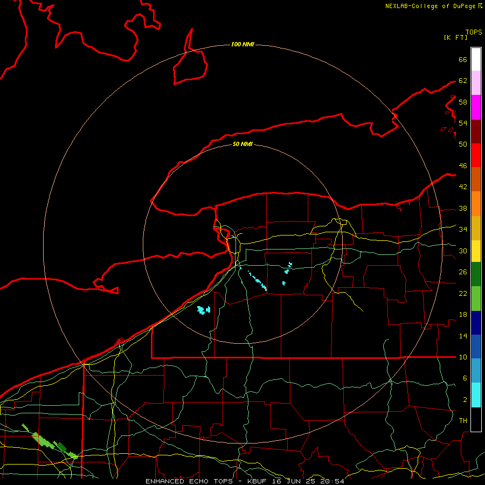This screenshot has height=485, width=485.
Task: Select the white 66 kft legend swatch
Action: pyautogui.click(x=476, y=59)
